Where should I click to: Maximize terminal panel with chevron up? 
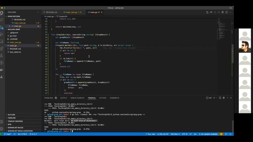228,98
